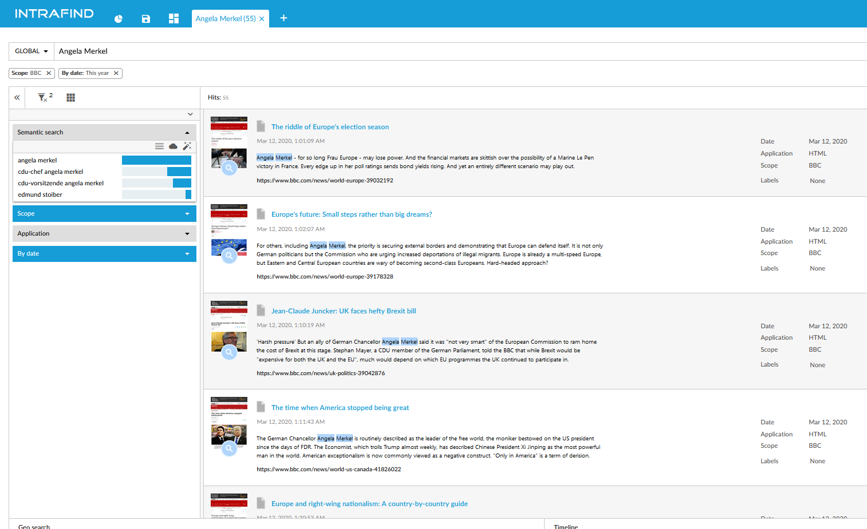The image size is (867, 529).
Task: Expand the chevron above Semantic search
Action: coord(191,114)
